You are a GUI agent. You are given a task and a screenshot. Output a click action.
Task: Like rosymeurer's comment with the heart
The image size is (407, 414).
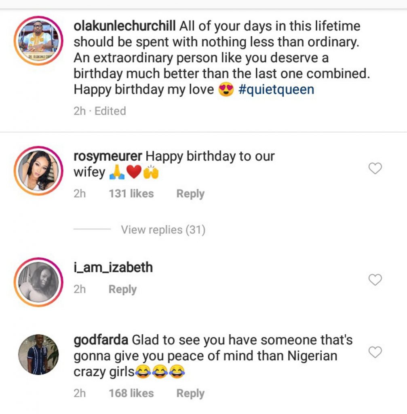coord(375,168)
